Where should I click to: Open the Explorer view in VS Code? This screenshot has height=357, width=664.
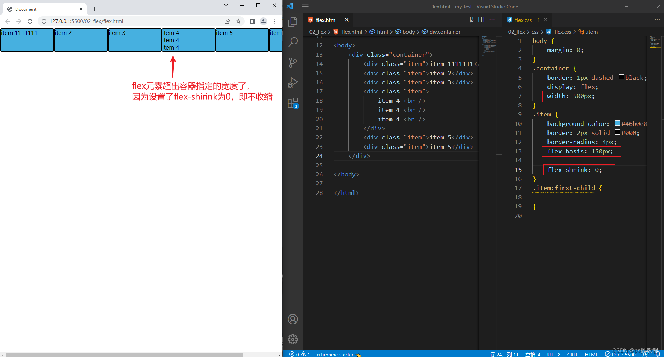click(x=293, y=22)
